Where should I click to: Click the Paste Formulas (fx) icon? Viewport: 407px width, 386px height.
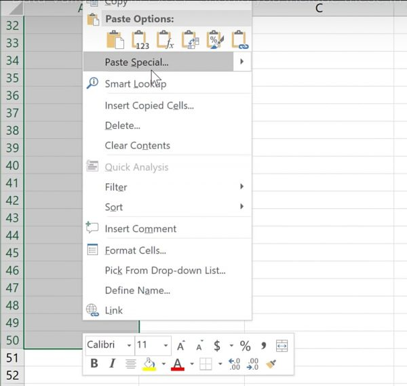165,40
